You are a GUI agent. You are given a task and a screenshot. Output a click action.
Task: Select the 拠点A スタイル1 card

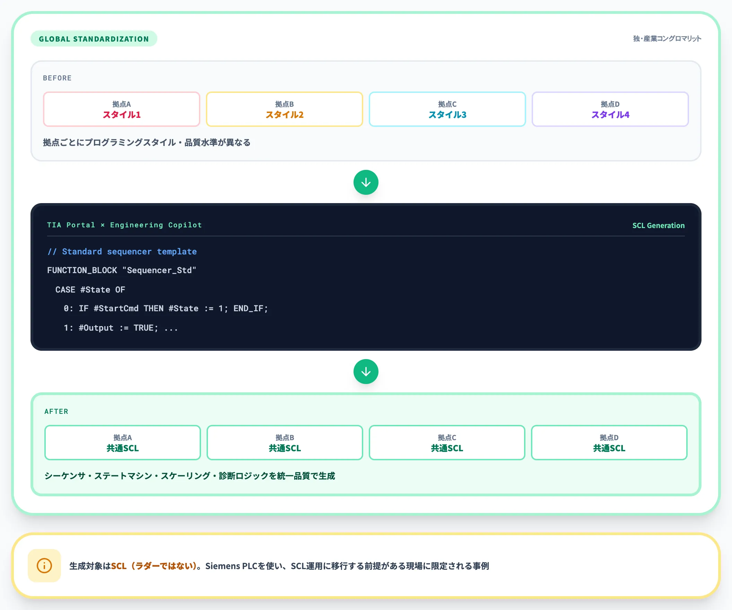click(x=122, y=109)
